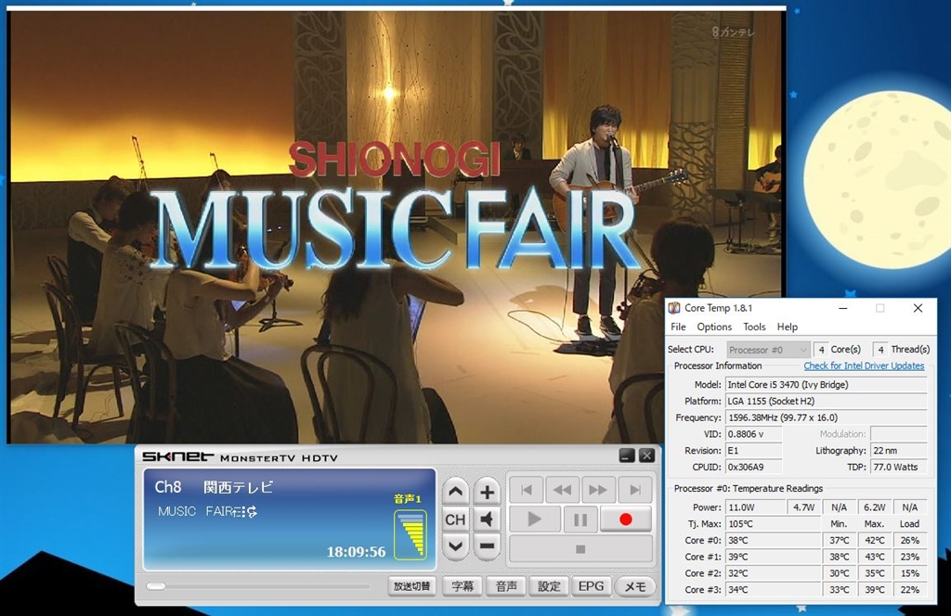951x616 pixels.
Task: Click the Platform field LGA 1155
Action: click(826, 401)
